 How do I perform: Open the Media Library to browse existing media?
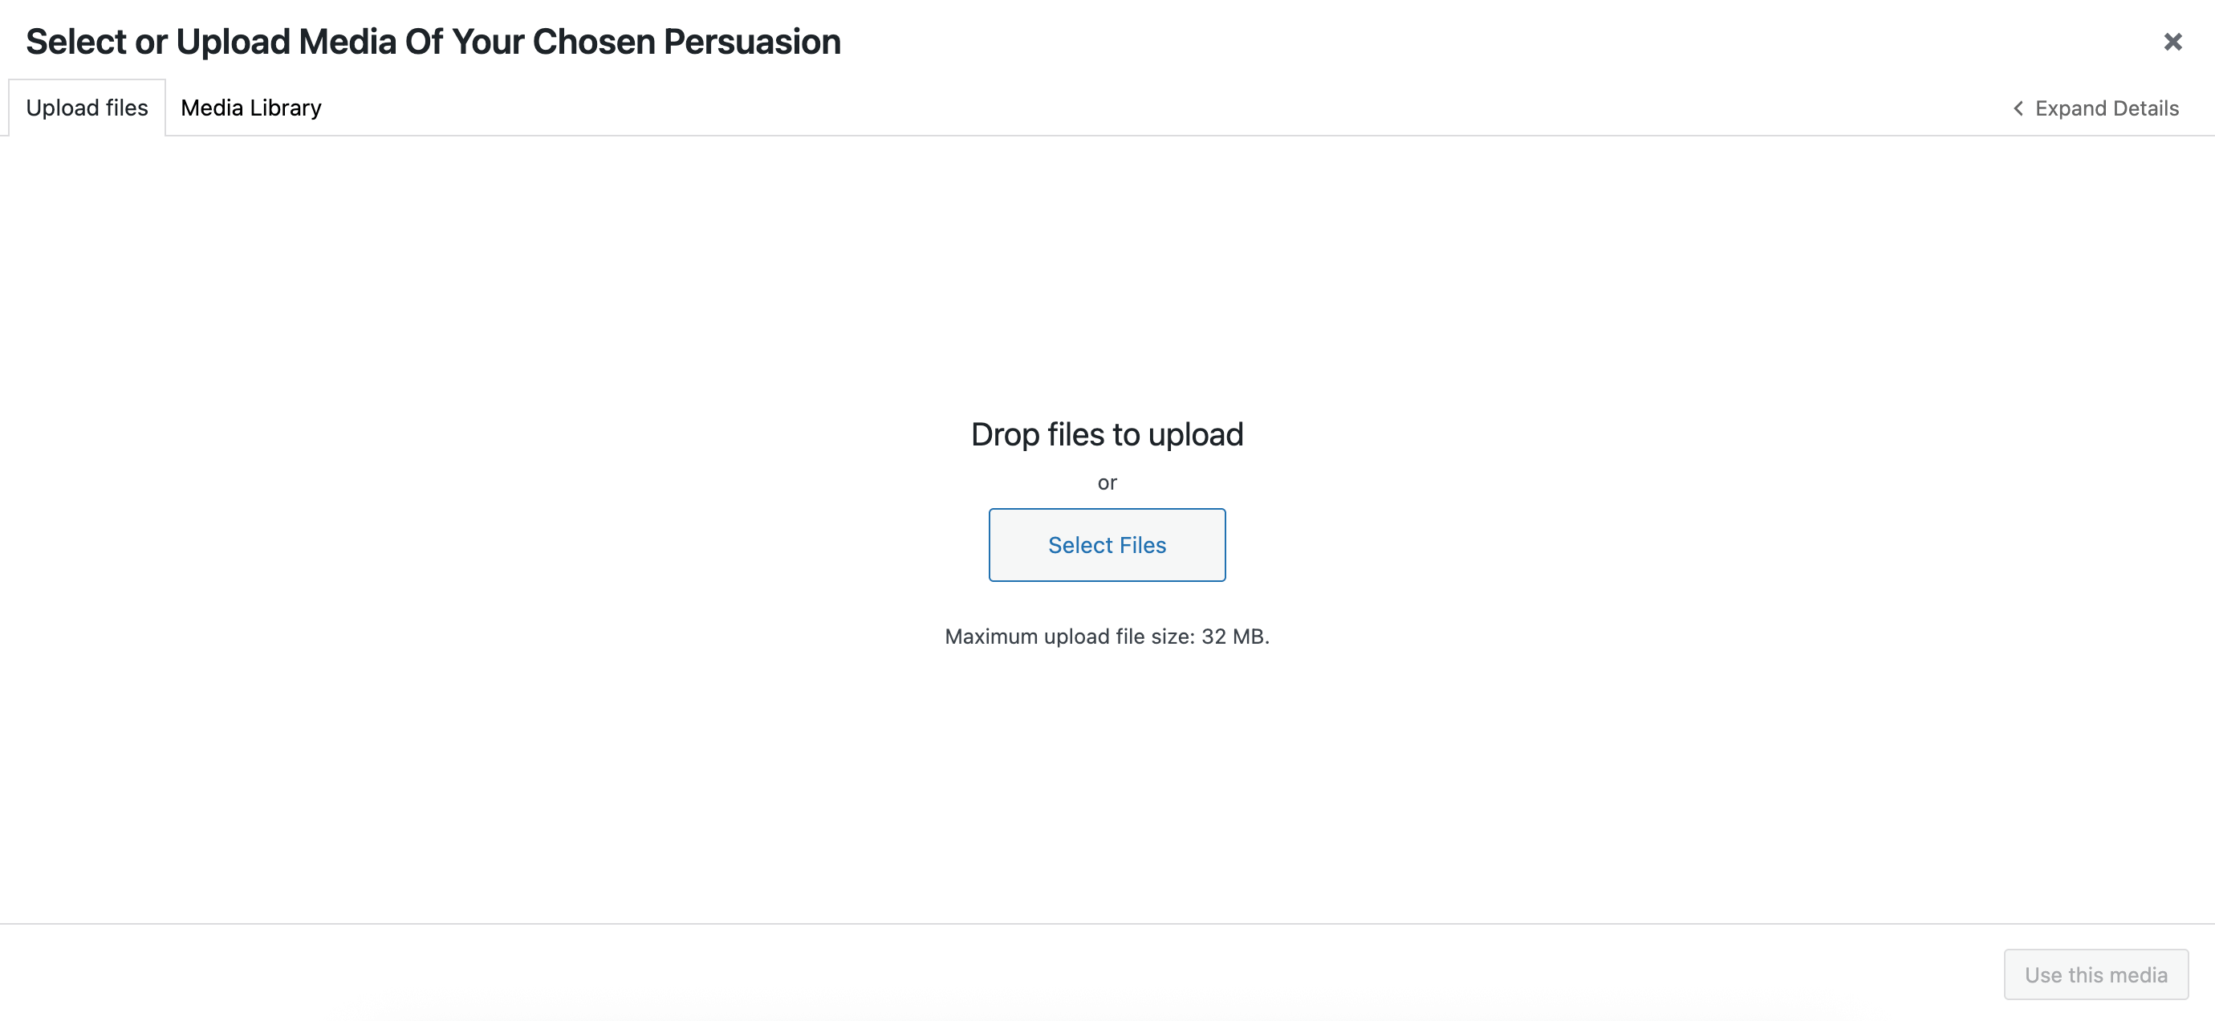250,108
